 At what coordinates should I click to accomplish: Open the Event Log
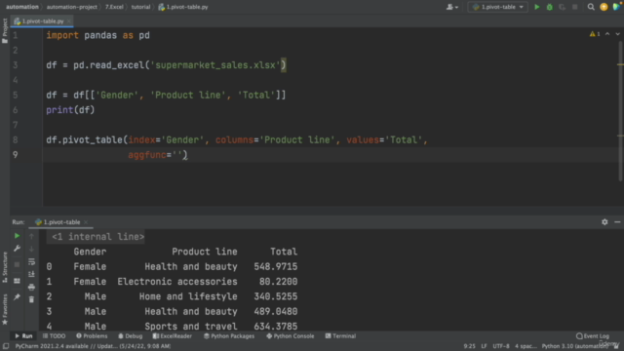(x=593, y=336)
